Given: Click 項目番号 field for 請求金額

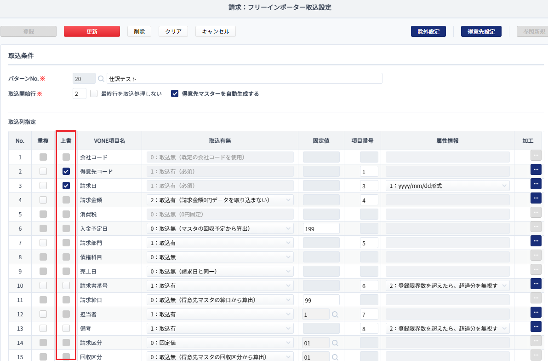Looking at the screenshot, I should [369, 200].
